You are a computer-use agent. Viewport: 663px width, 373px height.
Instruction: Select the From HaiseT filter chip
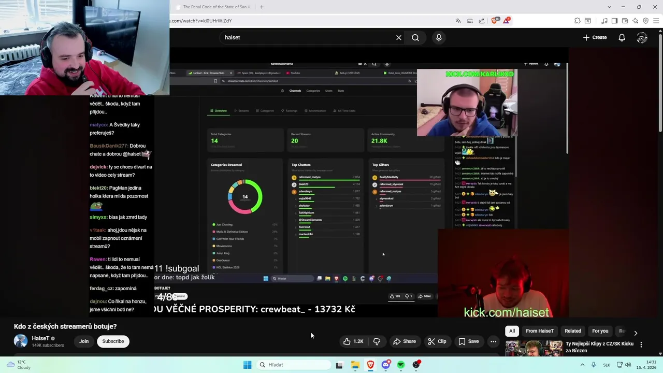[539, 331]
